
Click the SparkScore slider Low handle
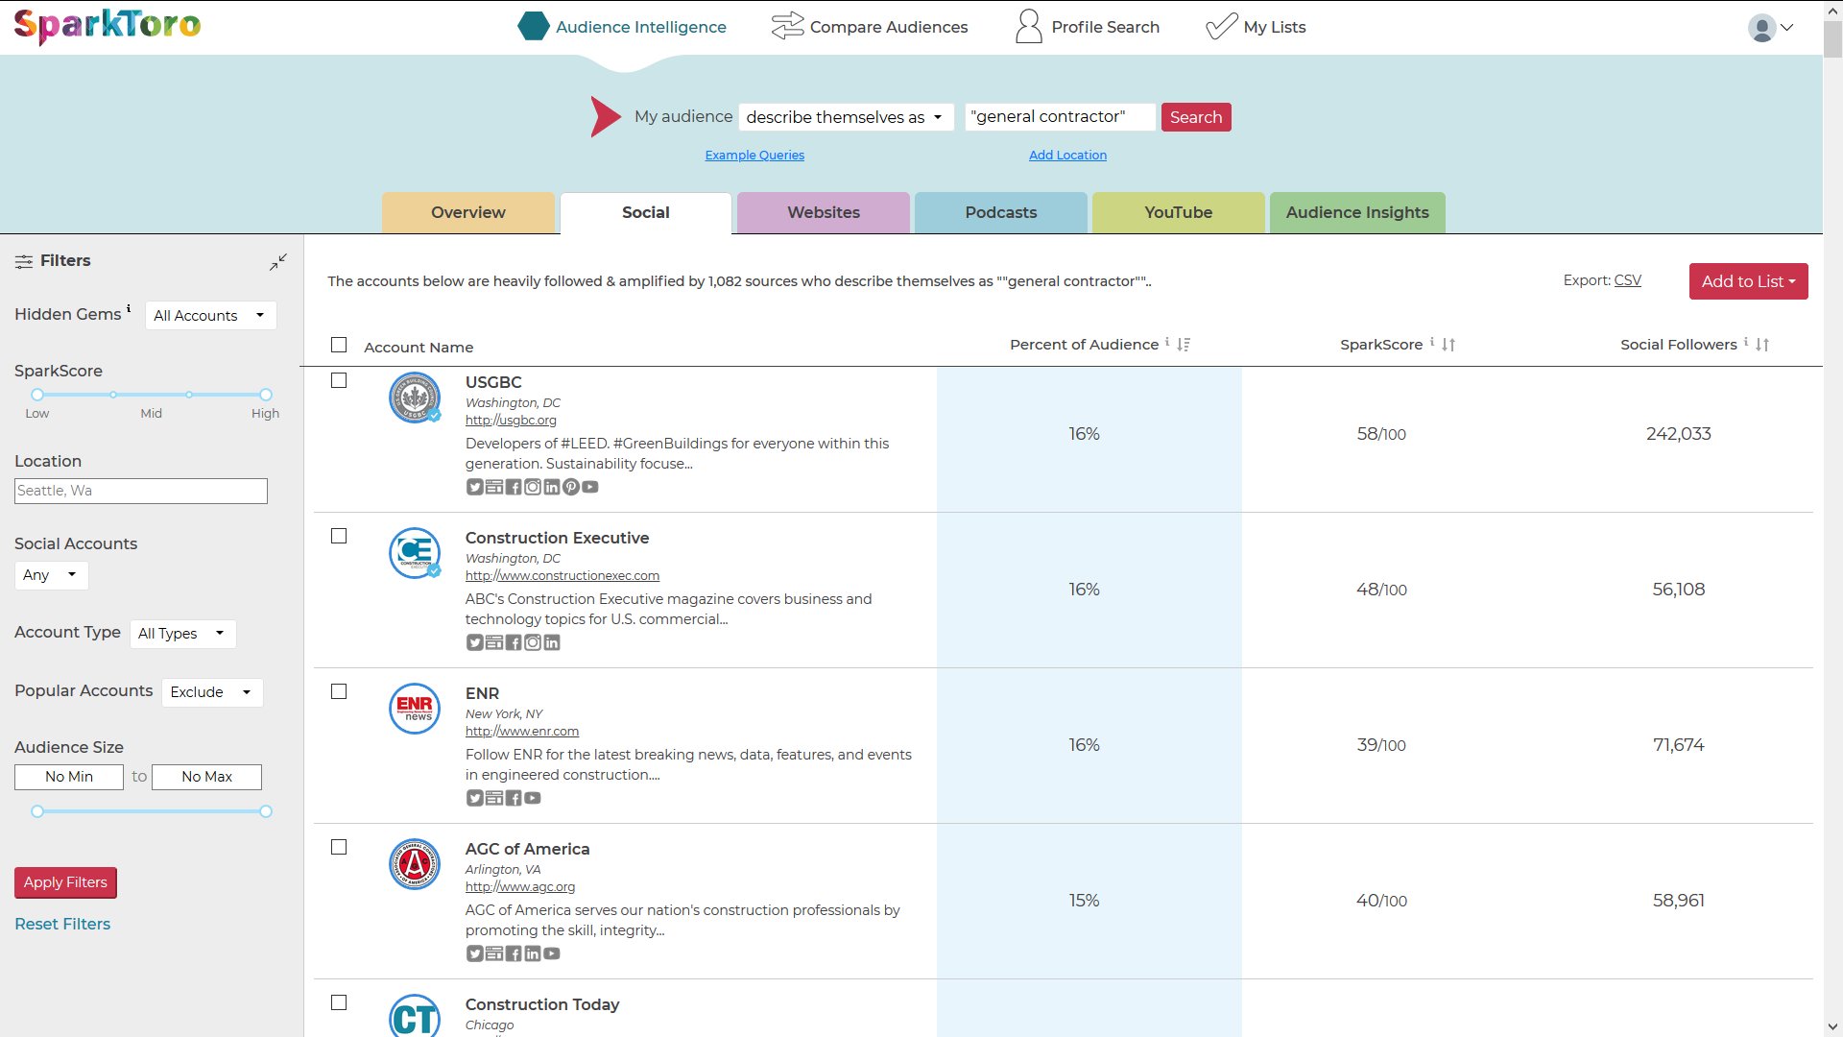point(37,395)
